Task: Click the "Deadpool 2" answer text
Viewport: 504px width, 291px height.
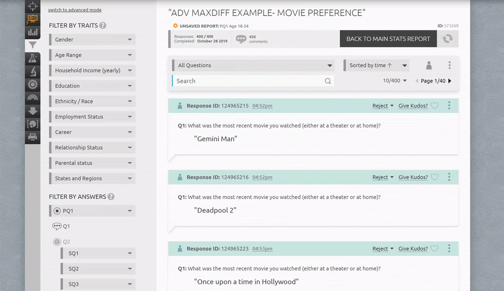Action: [x=215, y=210]
